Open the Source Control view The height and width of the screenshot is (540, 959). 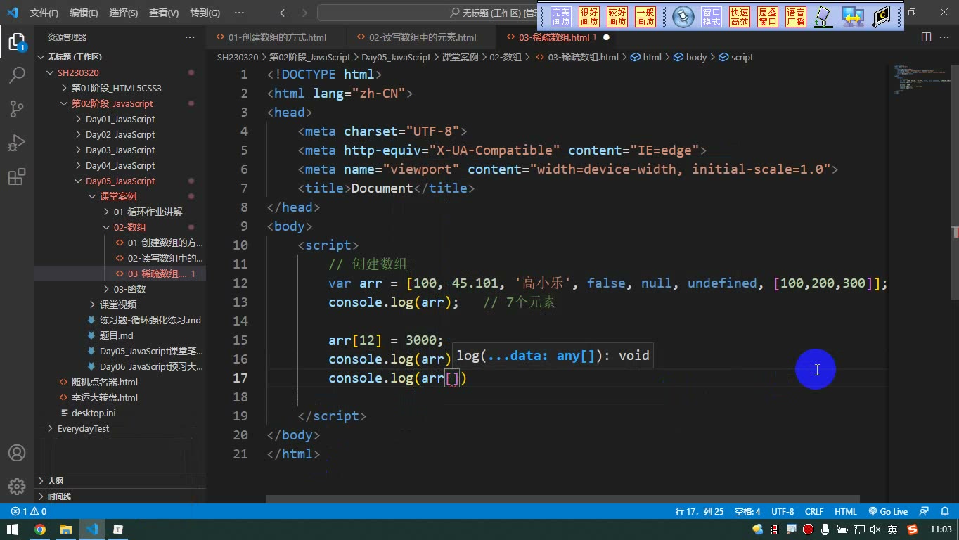coord(17,108)
